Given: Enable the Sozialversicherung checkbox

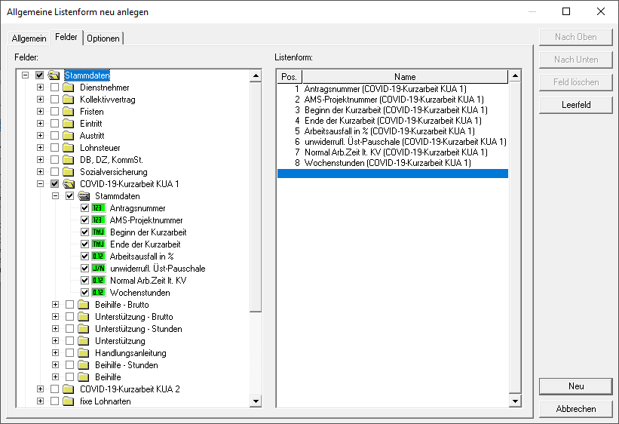Looking at the screenshot, I should (54, 172).
